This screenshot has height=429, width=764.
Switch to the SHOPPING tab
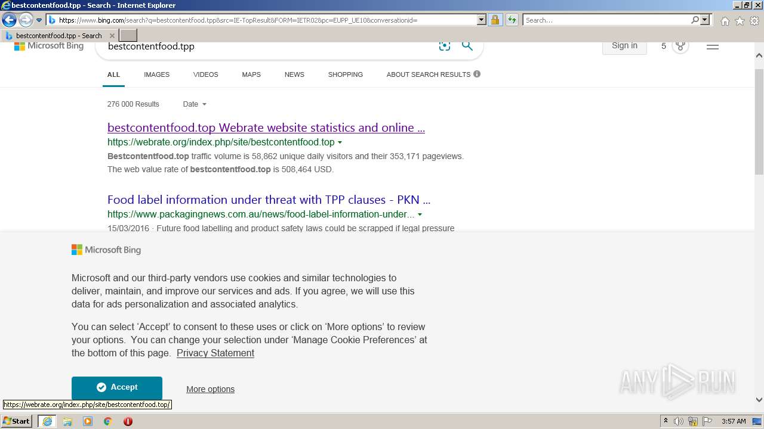[x=346, y=74]
